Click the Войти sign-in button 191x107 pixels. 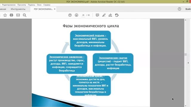(x=188, y=9)
